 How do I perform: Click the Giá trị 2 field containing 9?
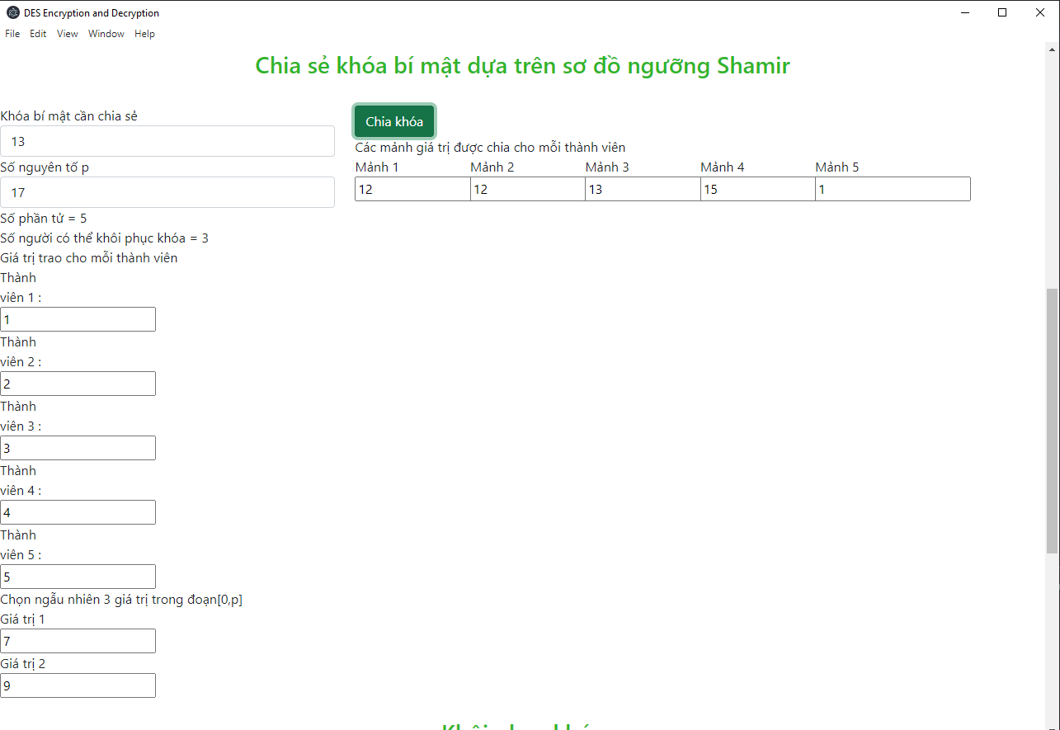point(78,685)
